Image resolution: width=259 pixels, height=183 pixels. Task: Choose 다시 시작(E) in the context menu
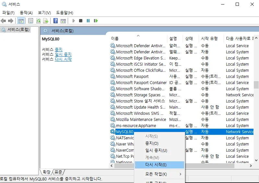coord(159,165)
